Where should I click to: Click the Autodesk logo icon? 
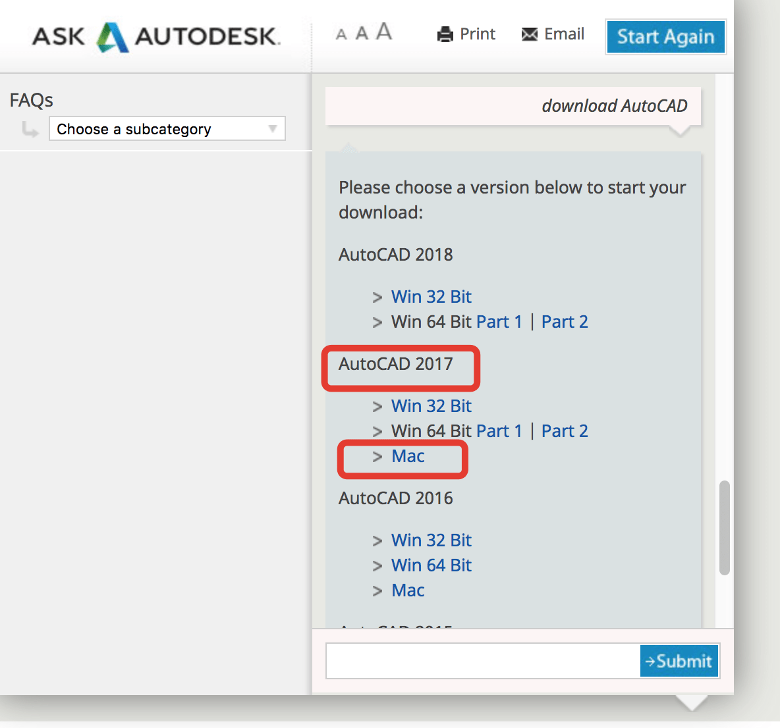click(x=113, y=38)
